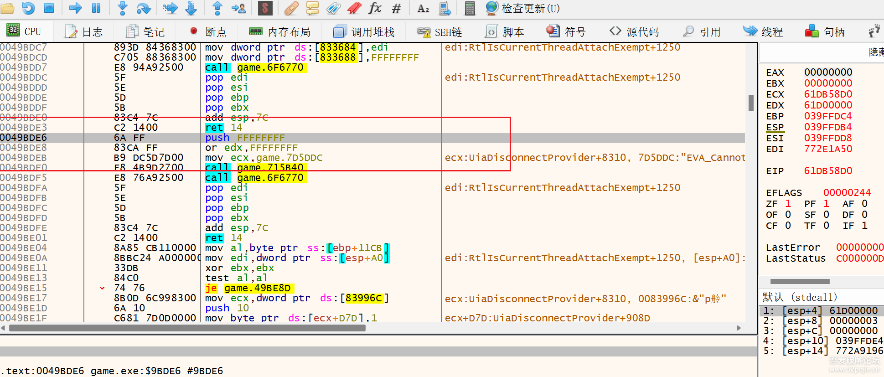Execute till return using up arrow icon
Viewport: 884px width, 377px height.
tap(217, 8)
